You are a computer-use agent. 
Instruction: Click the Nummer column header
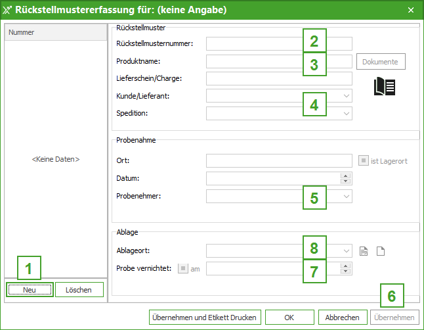pyautogui.click(x=55, y=32)
